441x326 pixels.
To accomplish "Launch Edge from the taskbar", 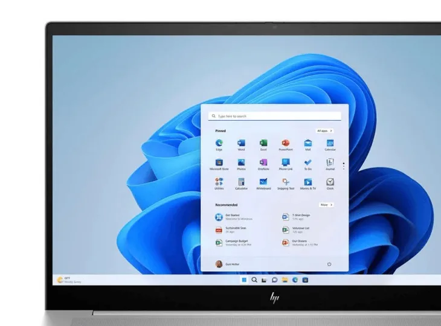I will point(295,280).
